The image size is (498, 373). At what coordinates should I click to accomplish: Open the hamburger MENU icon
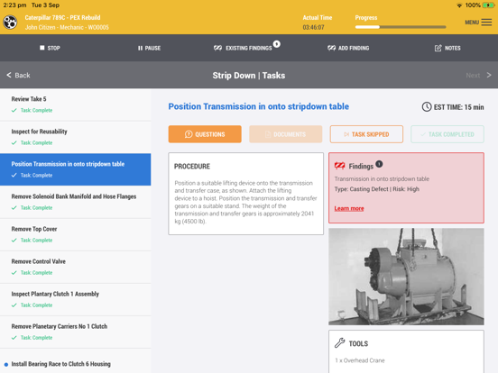coord(486,23)
